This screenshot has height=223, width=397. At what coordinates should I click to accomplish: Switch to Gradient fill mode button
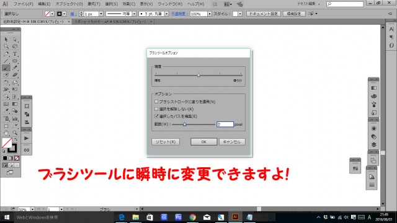coord(11,159)
